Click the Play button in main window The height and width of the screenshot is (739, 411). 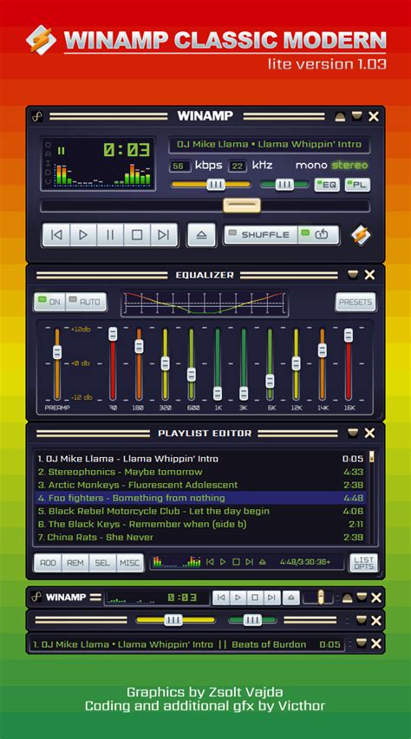coord(83,235)
